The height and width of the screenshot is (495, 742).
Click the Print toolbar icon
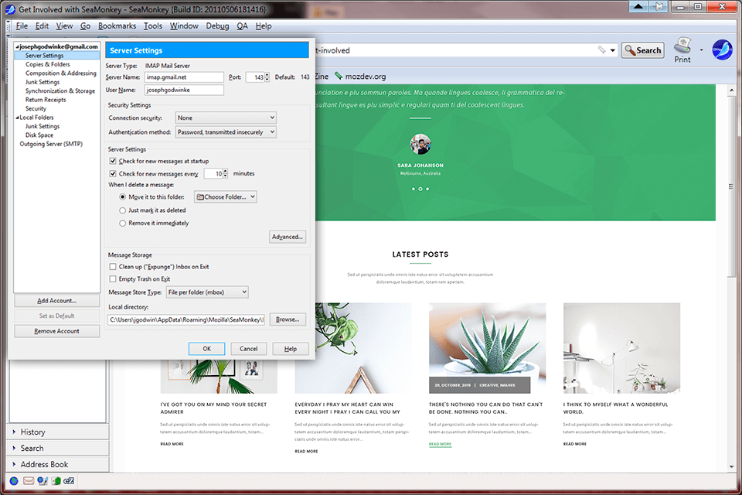click(x=683, y=48)
